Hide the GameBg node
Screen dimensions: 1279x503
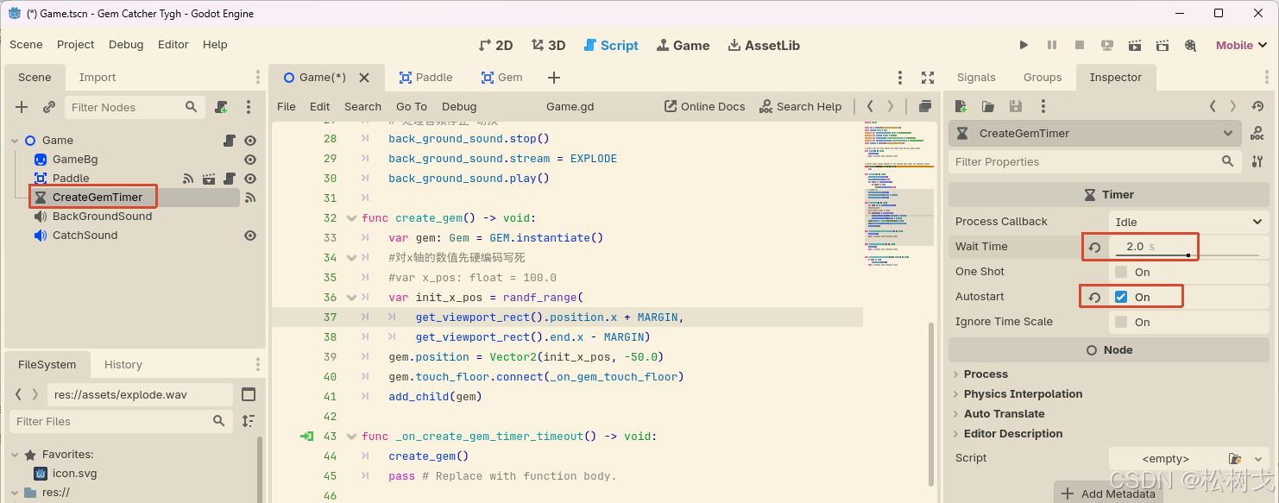250,160
